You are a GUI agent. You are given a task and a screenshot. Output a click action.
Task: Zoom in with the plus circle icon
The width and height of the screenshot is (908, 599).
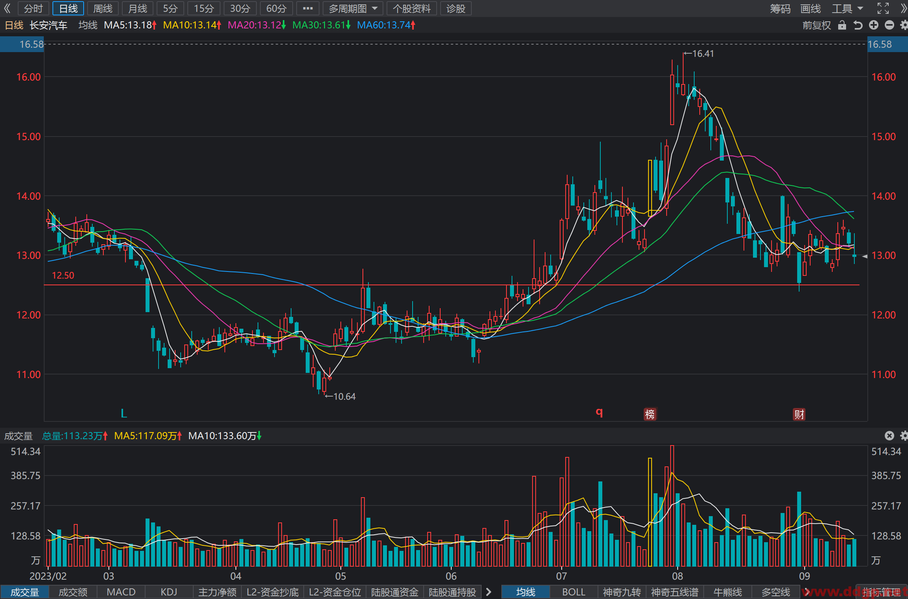[x=874, y=25]
